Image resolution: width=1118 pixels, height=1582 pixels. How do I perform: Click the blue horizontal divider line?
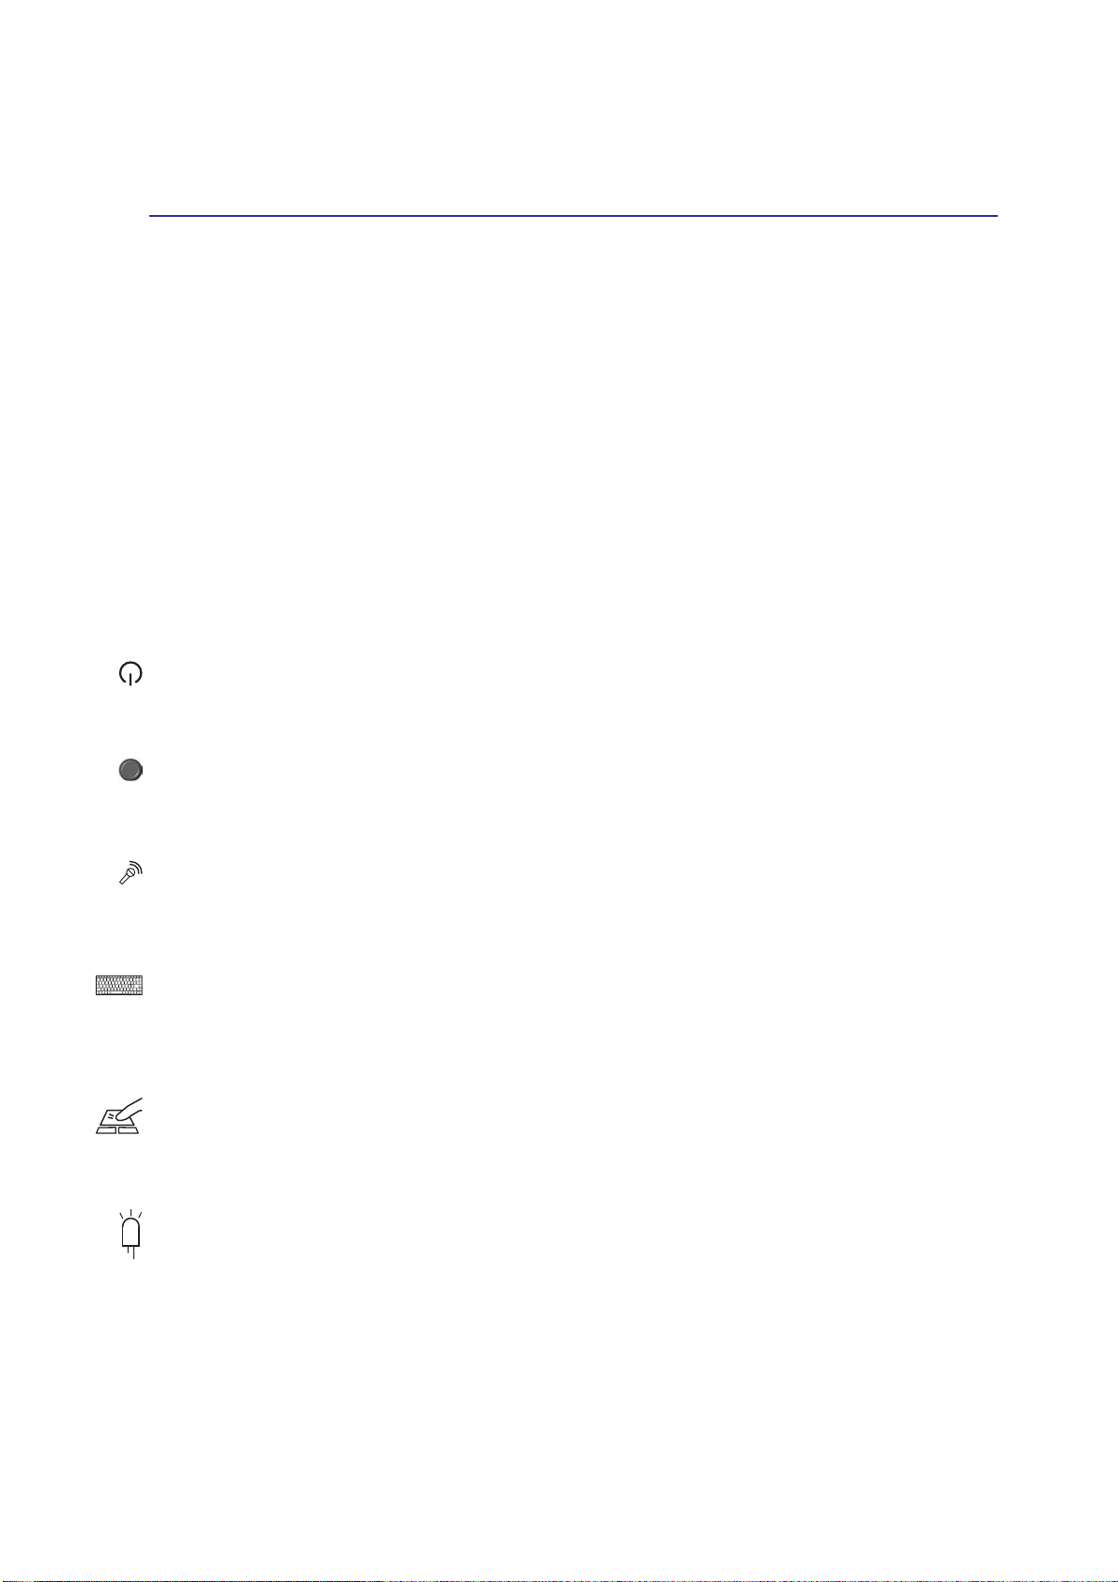(x=573, y=216)
